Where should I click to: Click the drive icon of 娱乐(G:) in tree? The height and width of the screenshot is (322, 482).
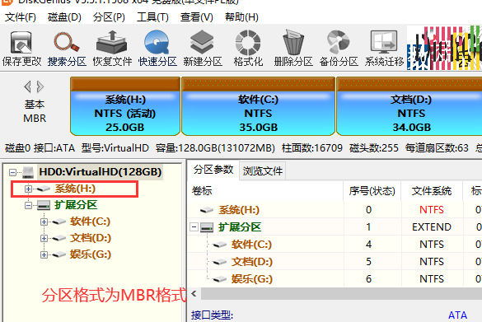(x=58, y=254)
